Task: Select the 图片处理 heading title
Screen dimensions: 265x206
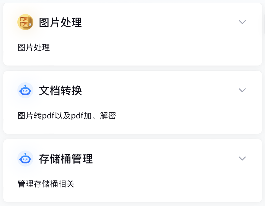Action: (60, 22)
